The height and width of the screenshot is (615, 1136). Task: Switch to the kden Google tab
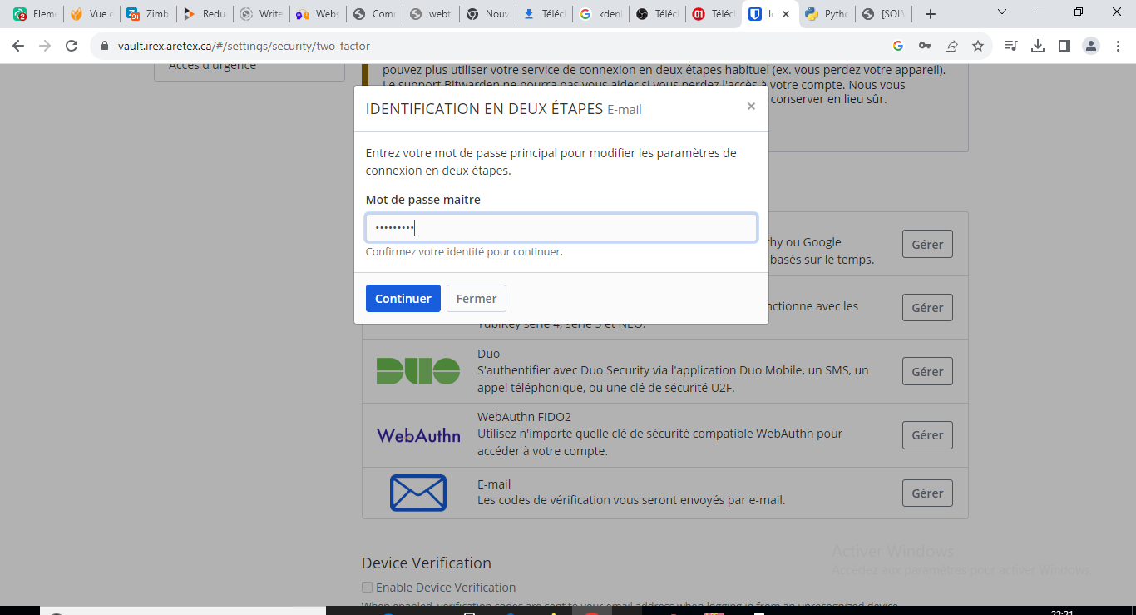coord(600,14)
